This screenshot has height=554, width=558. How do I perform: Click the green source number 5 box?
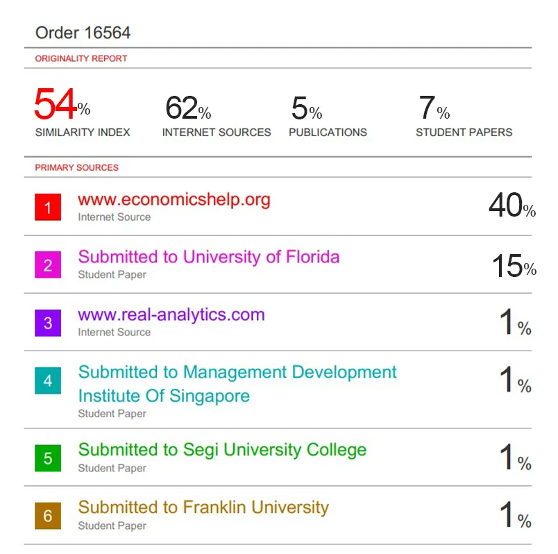coord(48,458)
